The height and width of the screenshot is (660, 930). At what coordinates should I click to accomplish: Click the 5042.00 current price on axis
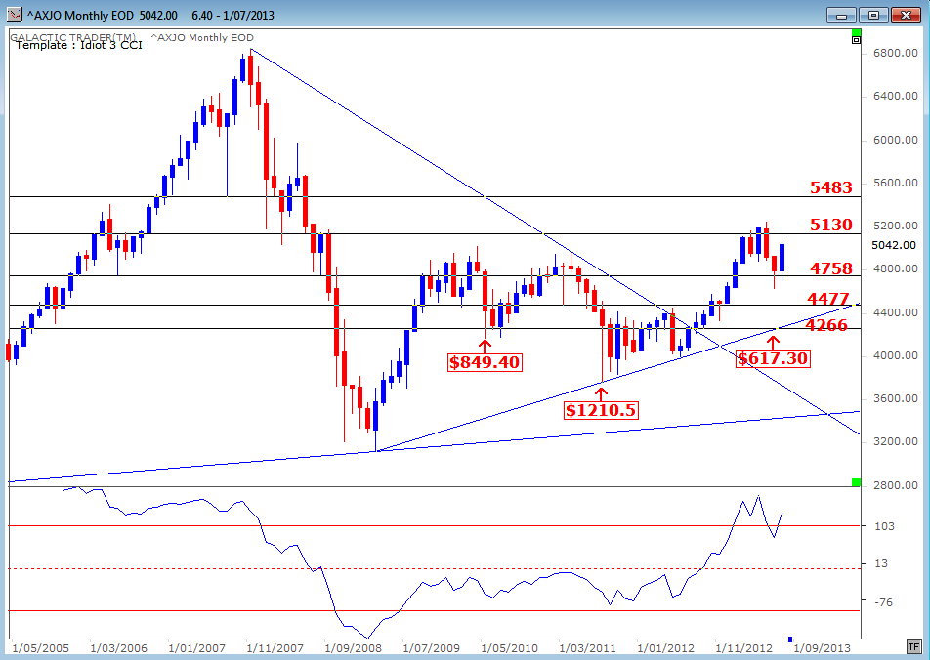click(894, 245)
